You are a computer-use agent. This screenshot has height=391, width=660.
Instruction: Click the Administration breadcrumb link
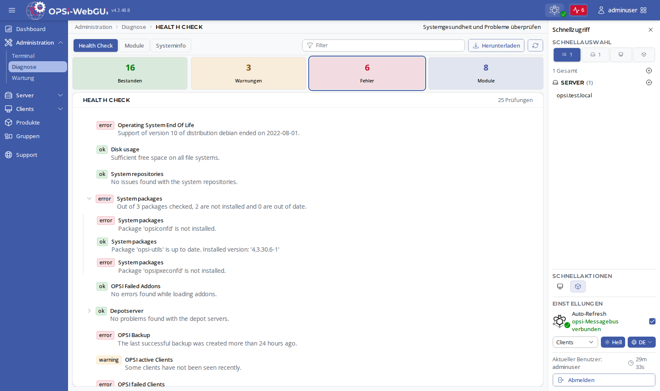[x=94, y=27]
